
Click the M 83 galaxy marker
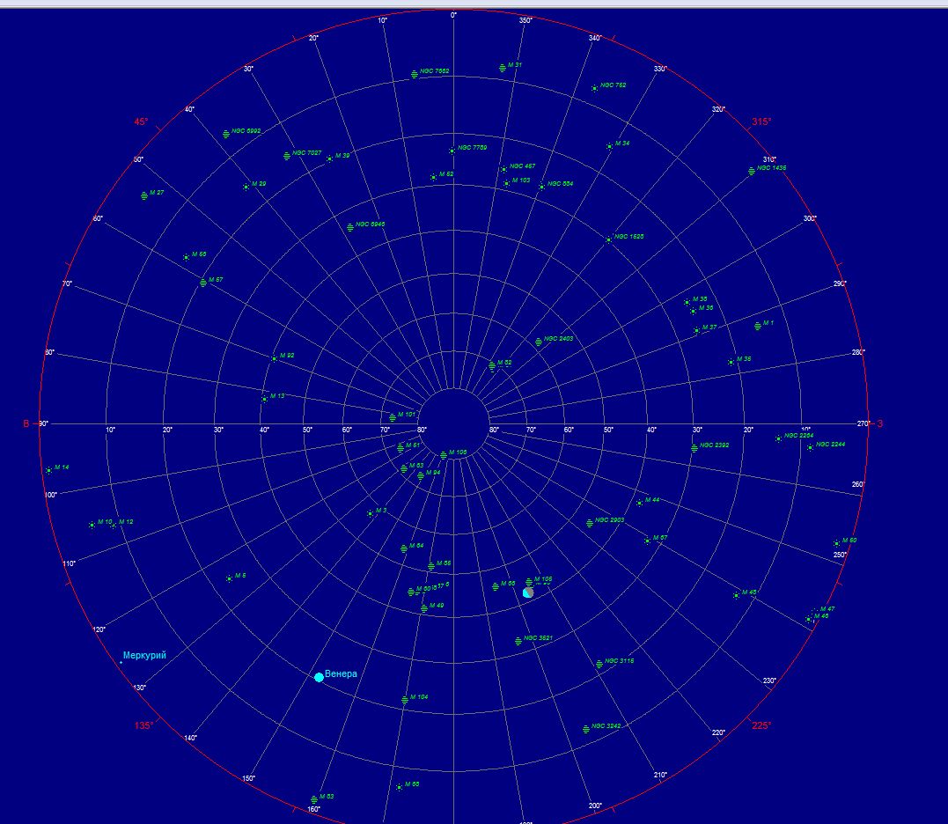pyautogui.click(x=313, y=799)
